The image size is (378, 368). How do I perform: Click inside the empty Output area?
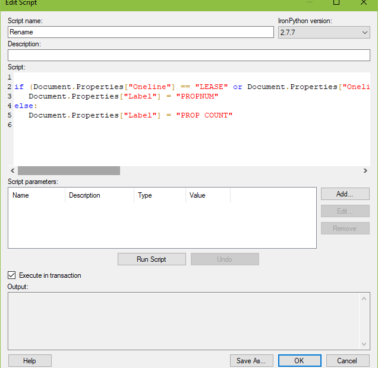click(x=184, y=321)
